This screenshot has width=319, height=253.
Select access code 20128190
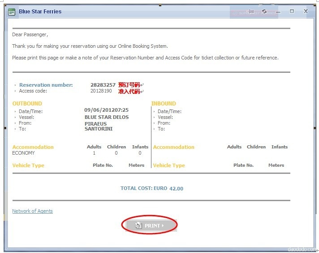[101, 91]
